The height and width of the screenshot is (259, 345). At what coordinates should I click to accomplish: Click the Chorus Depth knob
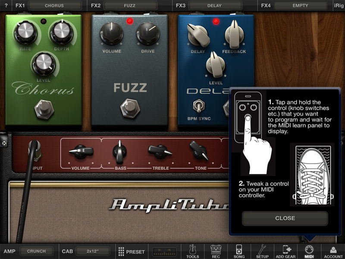pyautogui.click(x=62, y=32)
